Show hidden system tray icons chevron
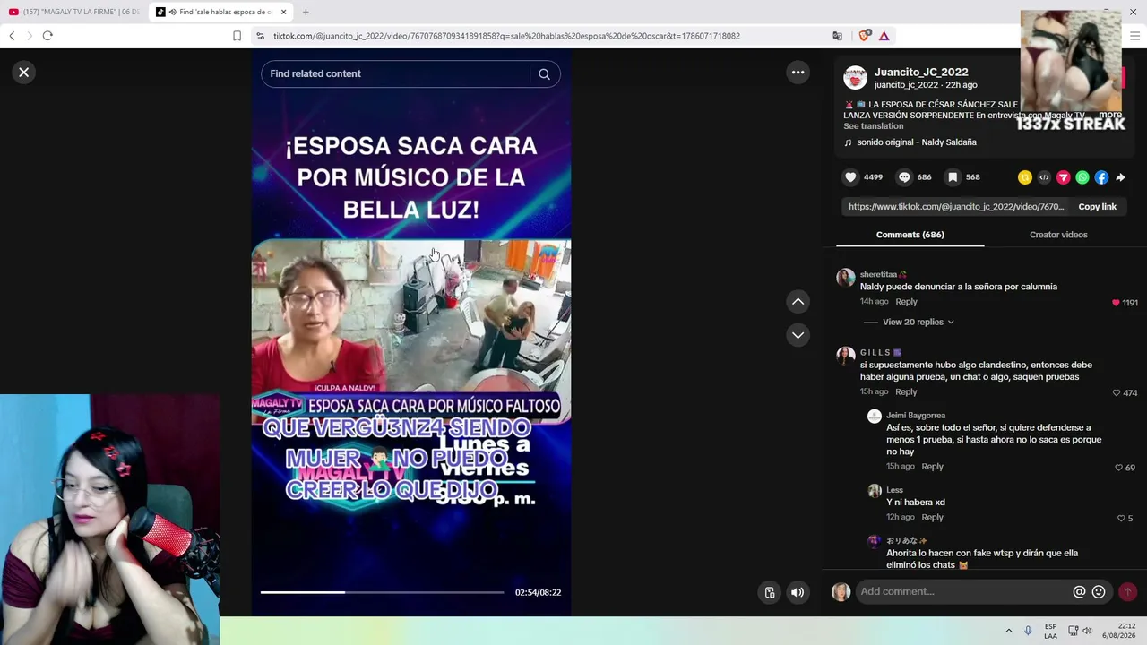Screen dimensions: 1147x645 point(1008,631)
